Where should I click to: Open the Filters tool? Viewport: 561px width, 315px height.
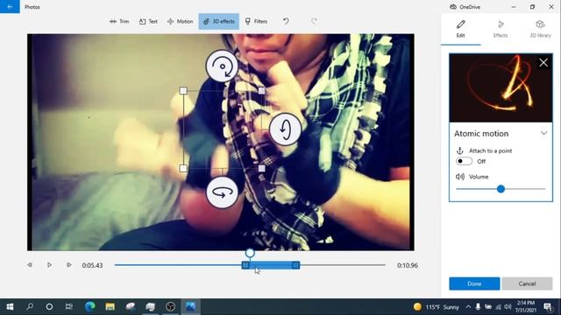point(256,21)
